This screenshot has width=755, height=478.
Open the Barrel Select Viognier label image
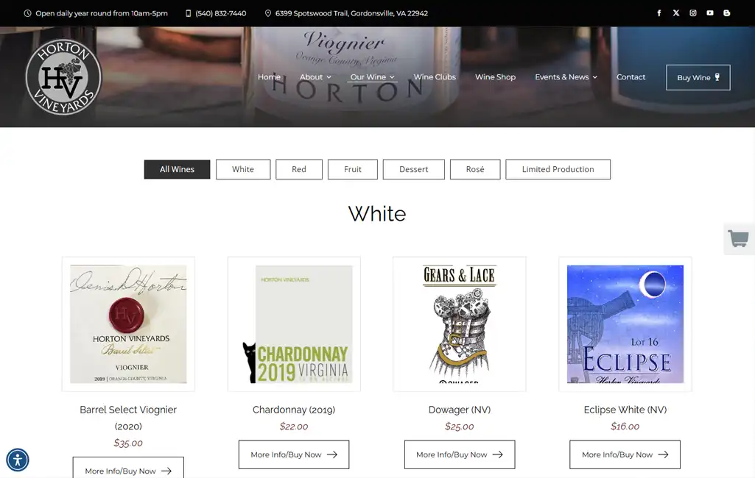pyautogui.click(x=129, y=324)
